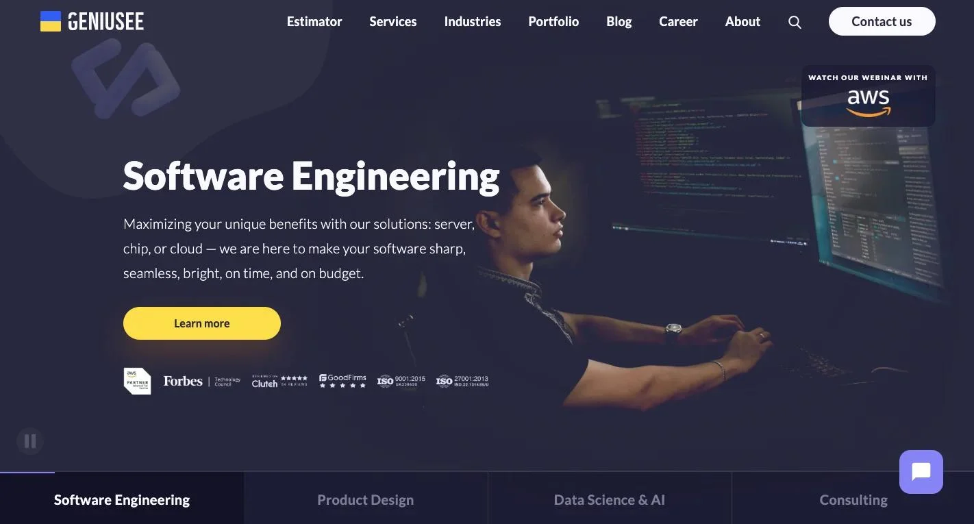Click the Clutch reviews badge
974x524 pixels.
click(x=279, y=381)
